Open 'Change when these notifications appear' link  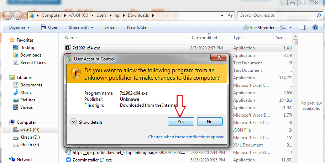186,137
